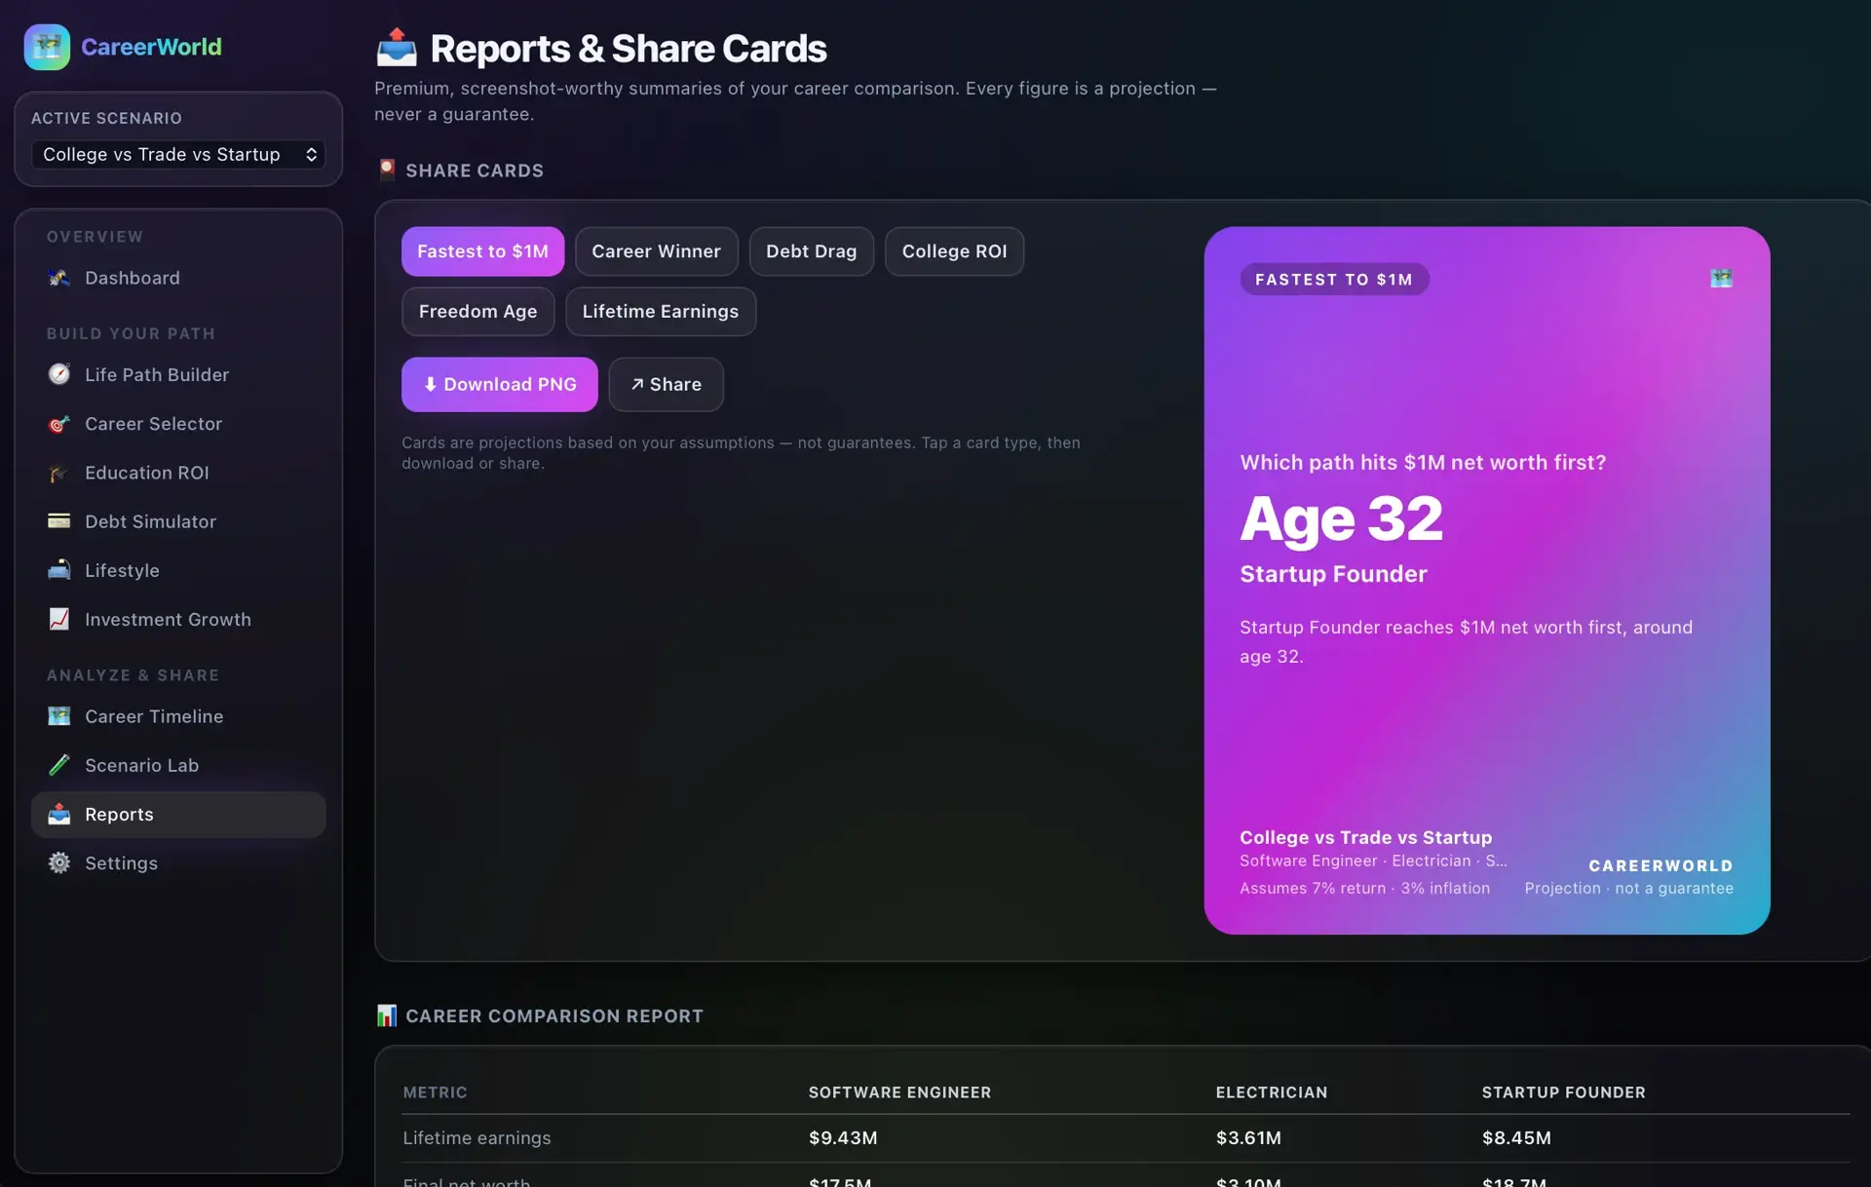The image size is (1871, 1187).
Task: Click the $9.43M lifetime earnings value
Action: click(x=843, y=1138)
